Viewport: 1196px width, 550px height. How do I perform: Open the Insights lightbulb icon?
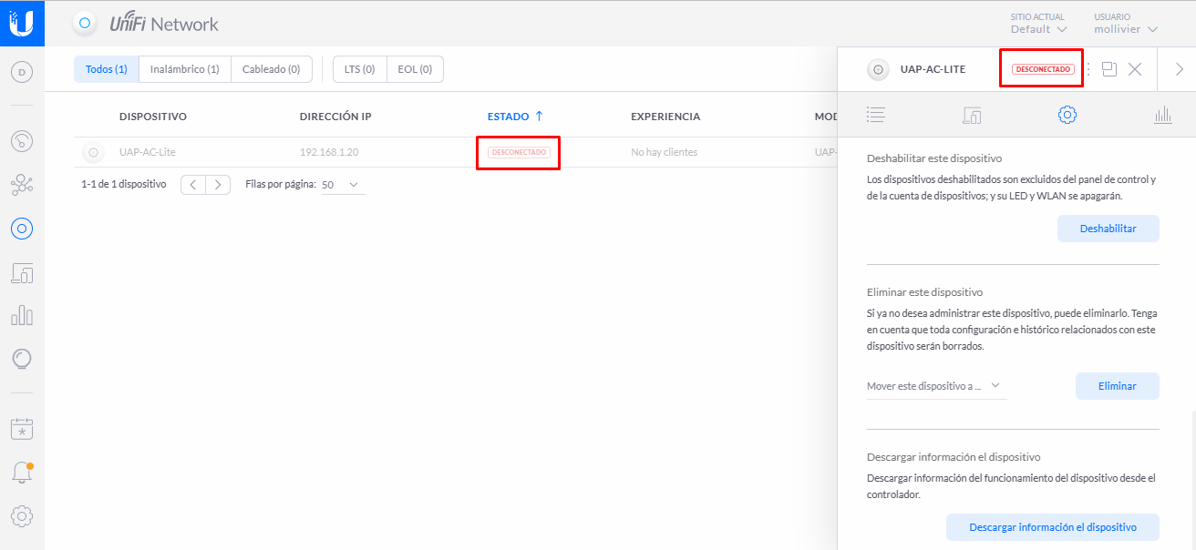22,359
